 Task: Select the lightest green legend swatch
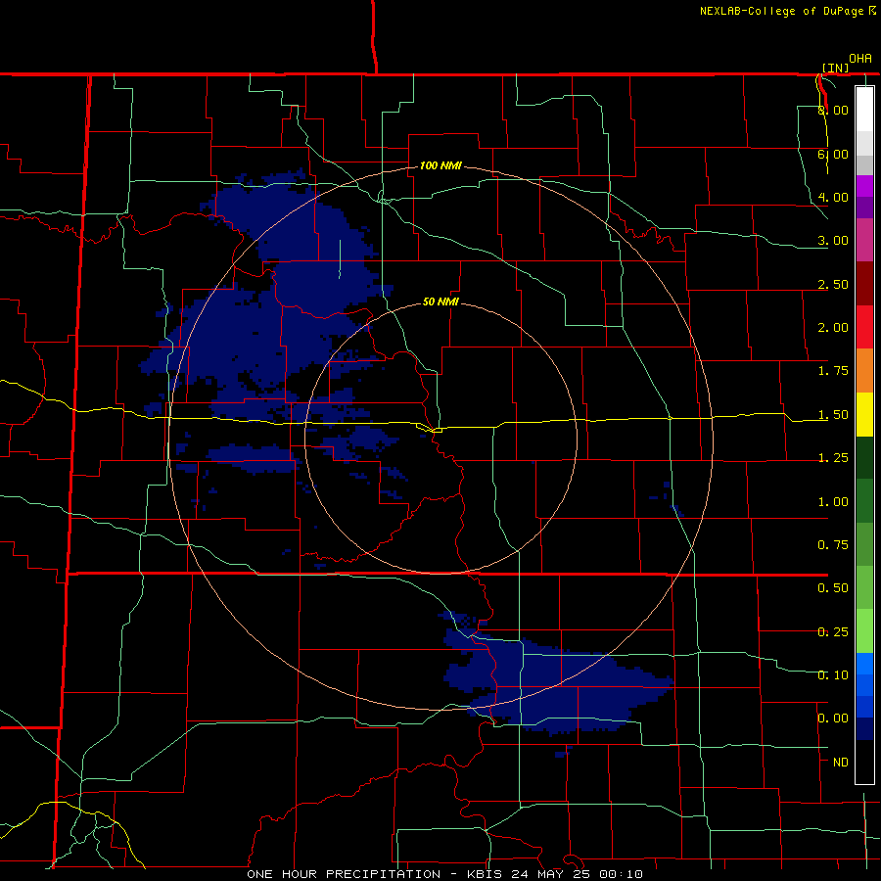pyautogui.click(x=864, y=631)
